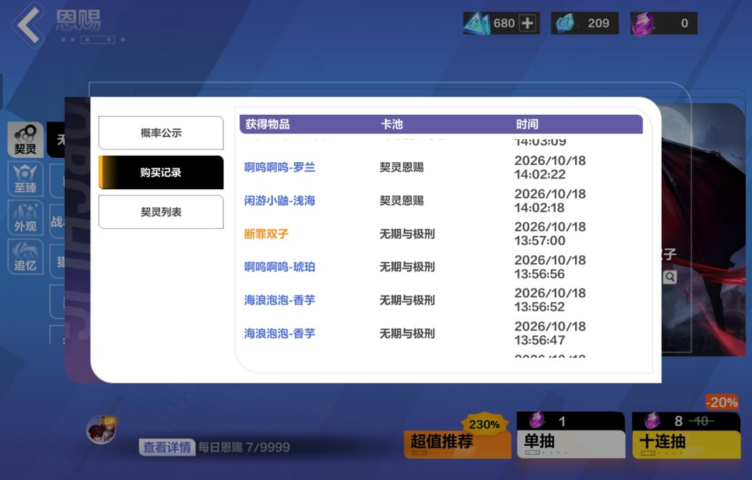Switch to the 概率公示 tab

[x=161, y=133]
